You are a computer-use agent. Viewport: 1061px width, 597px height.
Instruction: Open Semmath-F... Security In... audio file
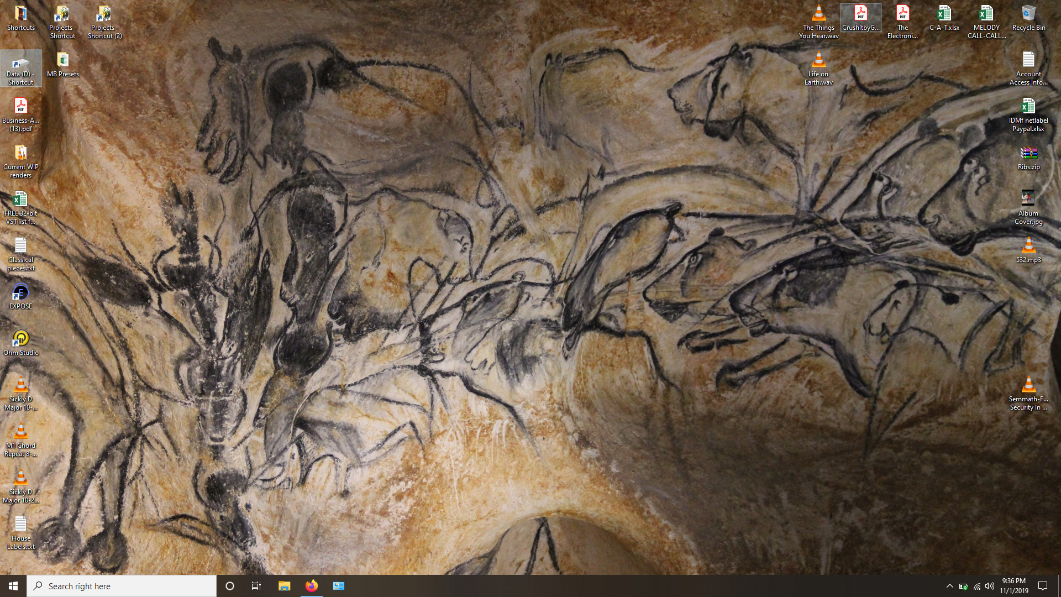(x=1028, y=394)
